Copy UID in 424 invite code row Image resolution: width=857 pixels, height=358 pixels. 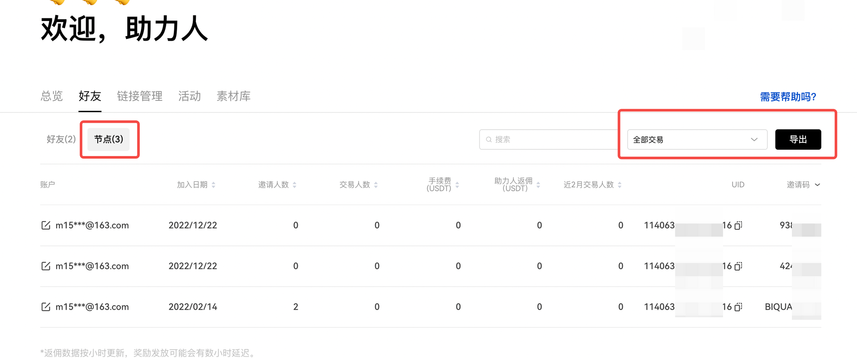[738, 266]
